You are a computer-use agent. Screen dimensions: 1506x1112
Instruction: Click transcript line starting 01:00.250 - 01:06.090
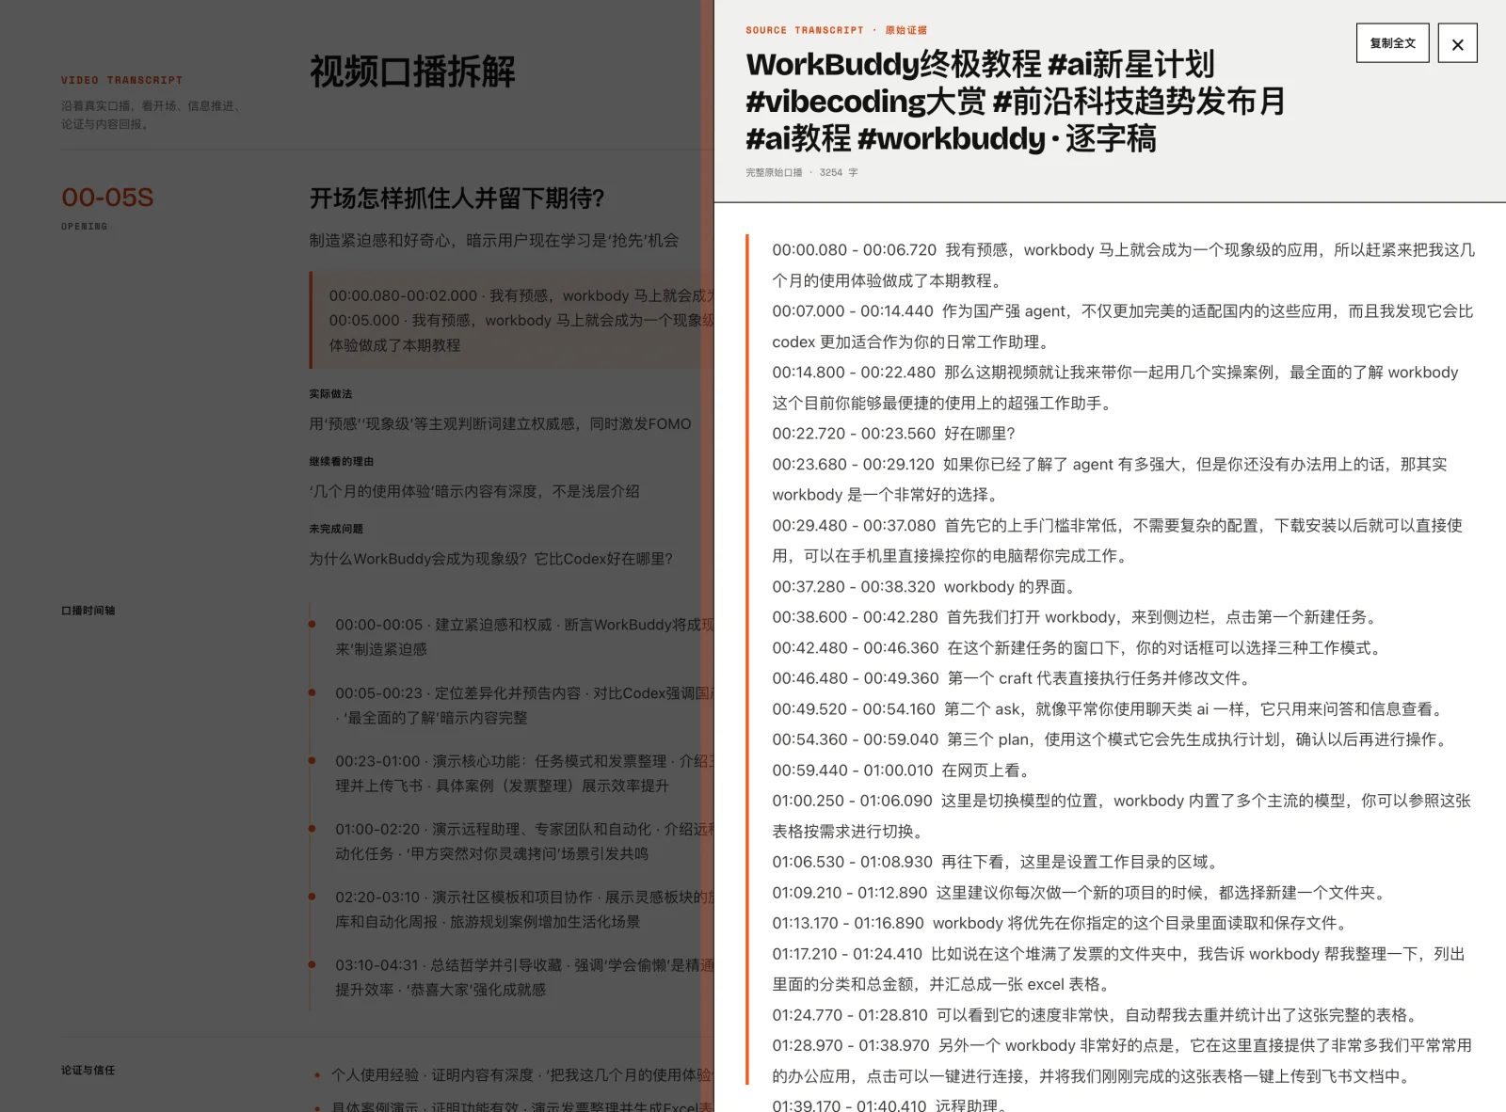[x=1124, y=816]
